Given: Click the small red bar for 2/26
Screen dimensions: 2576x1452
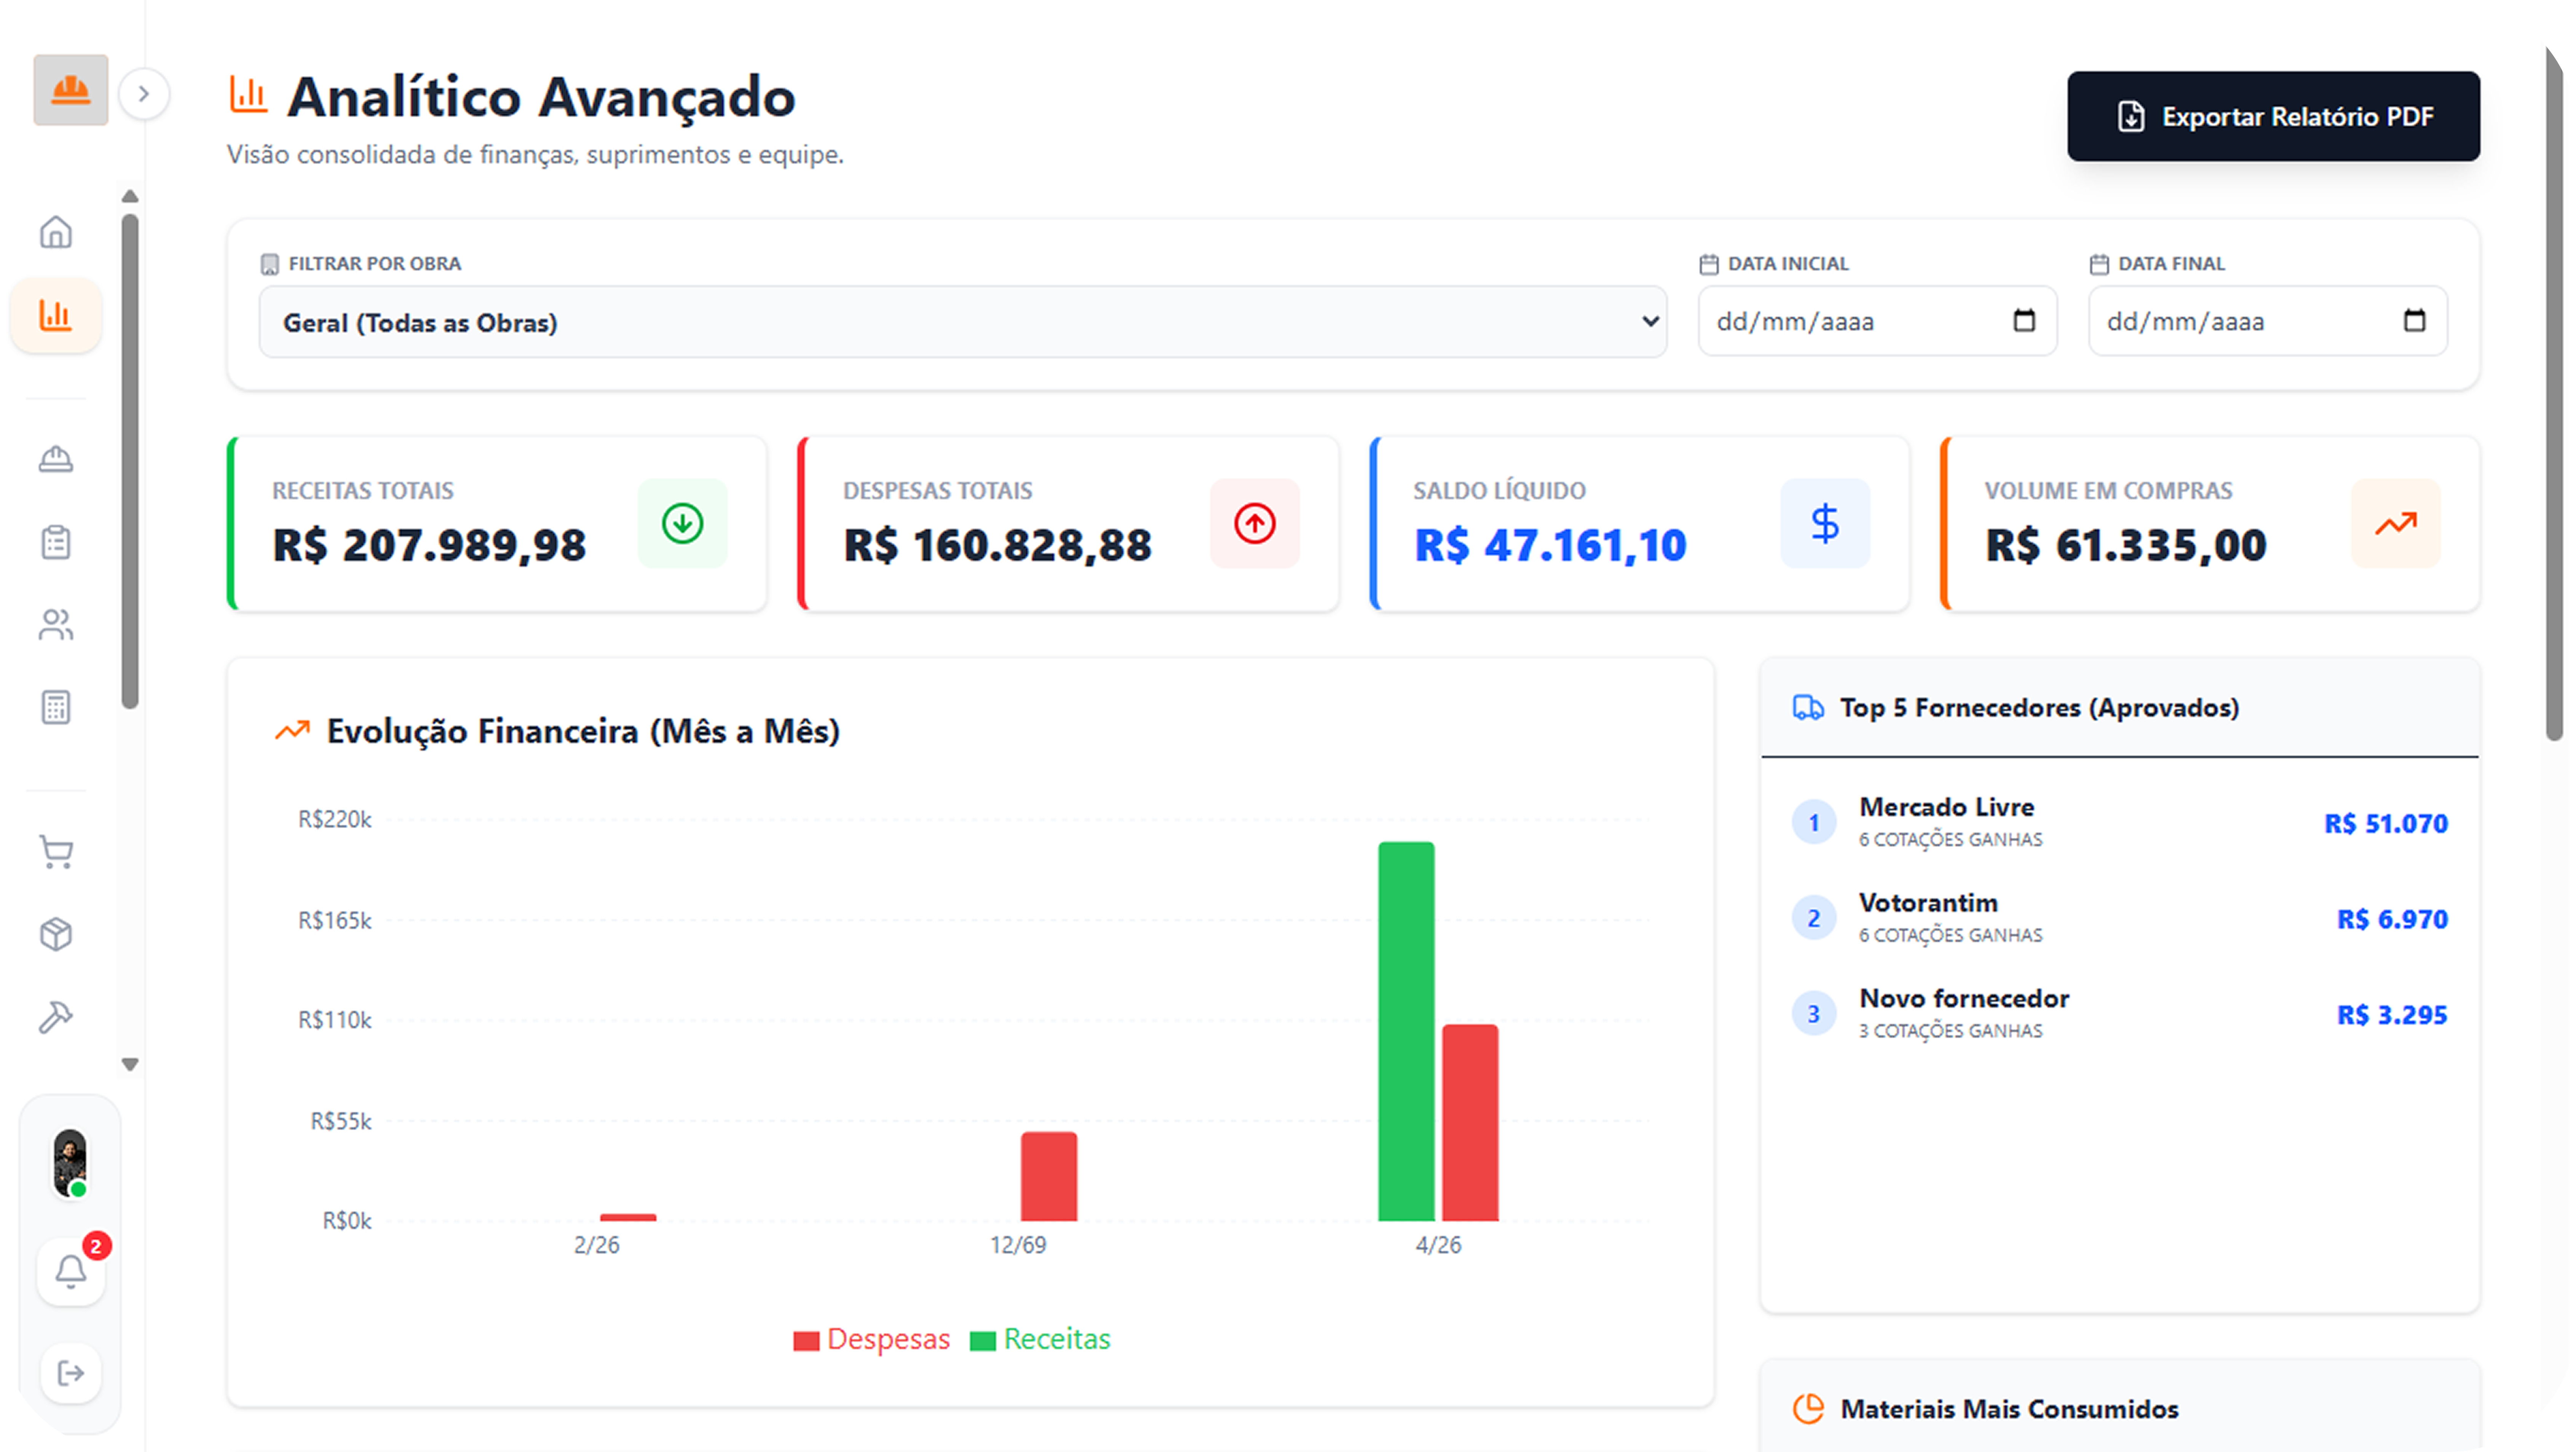Looking at the screenshot, I should (628, 1217).
